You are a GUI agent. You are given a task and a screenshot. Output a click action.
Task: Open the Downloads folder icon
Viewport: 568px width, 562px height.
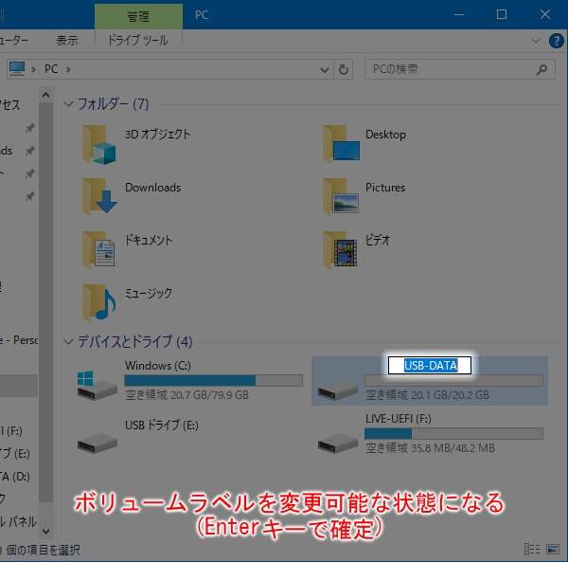(99, 197)
